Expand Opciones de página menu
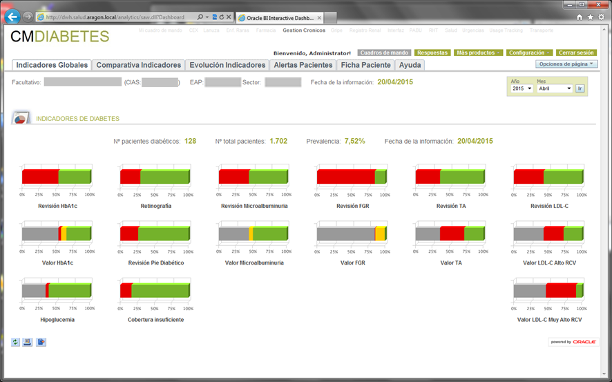Screen dimensions: 612x382 (566, 64)
